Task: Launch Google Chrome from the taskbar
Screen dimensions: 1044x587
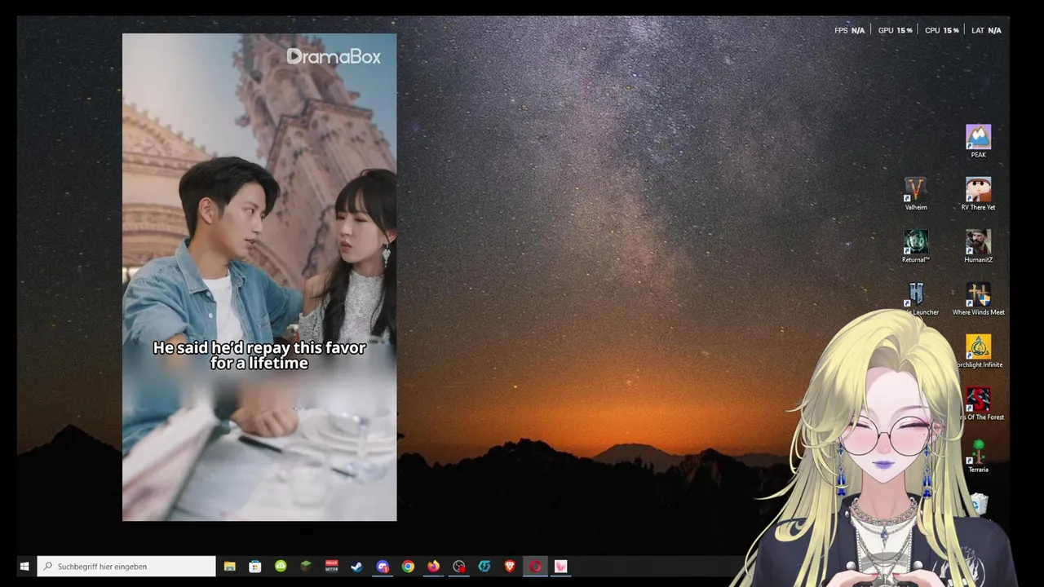Action: 408,566
